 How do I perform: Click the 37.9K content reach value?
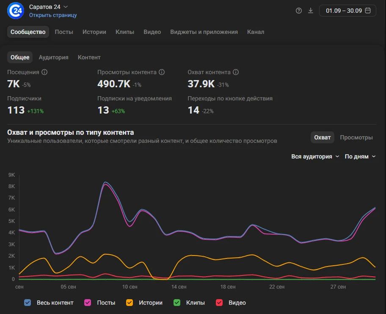(201, 84)
